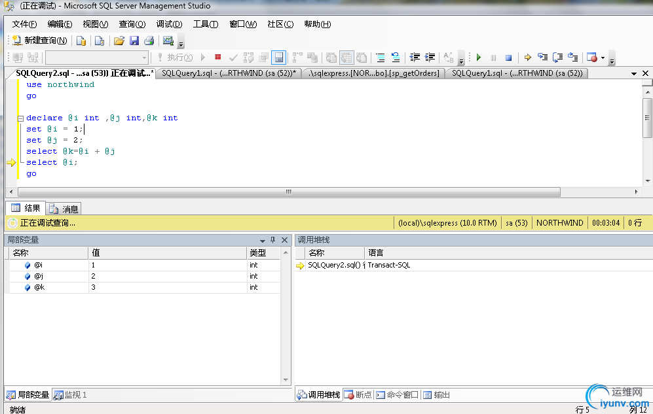Click the red Cancel Executing Query icon
653x414 pixels.
(218, 58)
